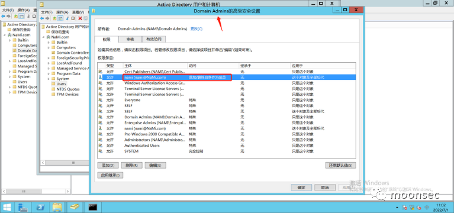This screenshot has width=454, height=213.
Task: Click the group icon of Enterprise Admins row
Action: pos(101,122)
